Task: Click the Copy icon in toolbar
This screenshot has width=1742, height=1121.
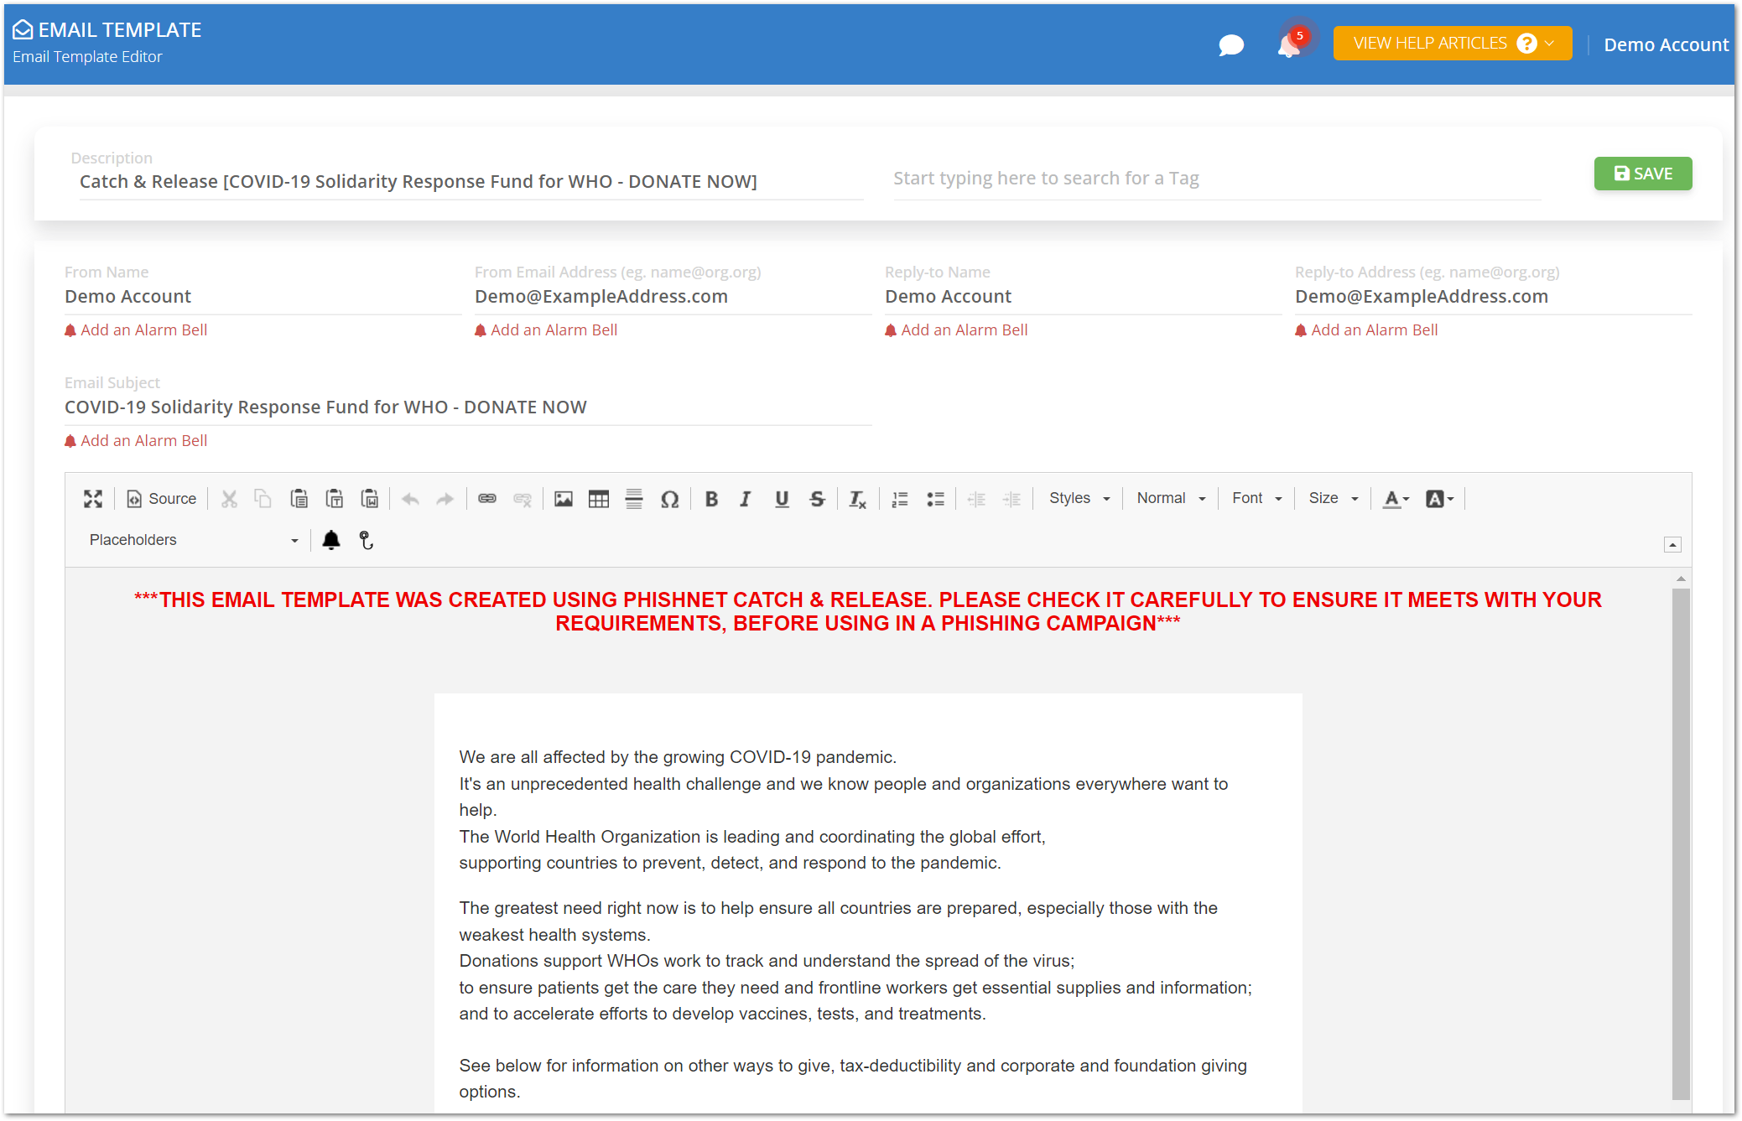Action: coord(263,499)
